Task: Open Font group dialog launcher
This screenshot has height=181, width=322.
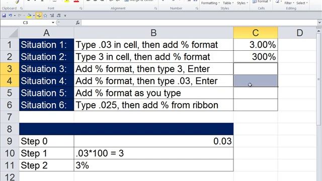Action: pyautogui.click(x=81, y=9)
